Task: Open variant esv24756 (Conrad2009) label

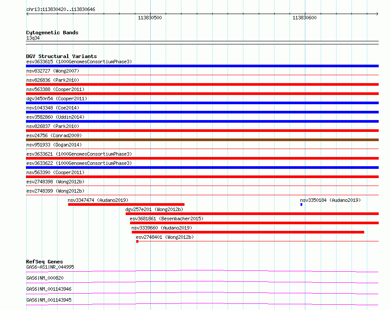Action: click(54, 135)
